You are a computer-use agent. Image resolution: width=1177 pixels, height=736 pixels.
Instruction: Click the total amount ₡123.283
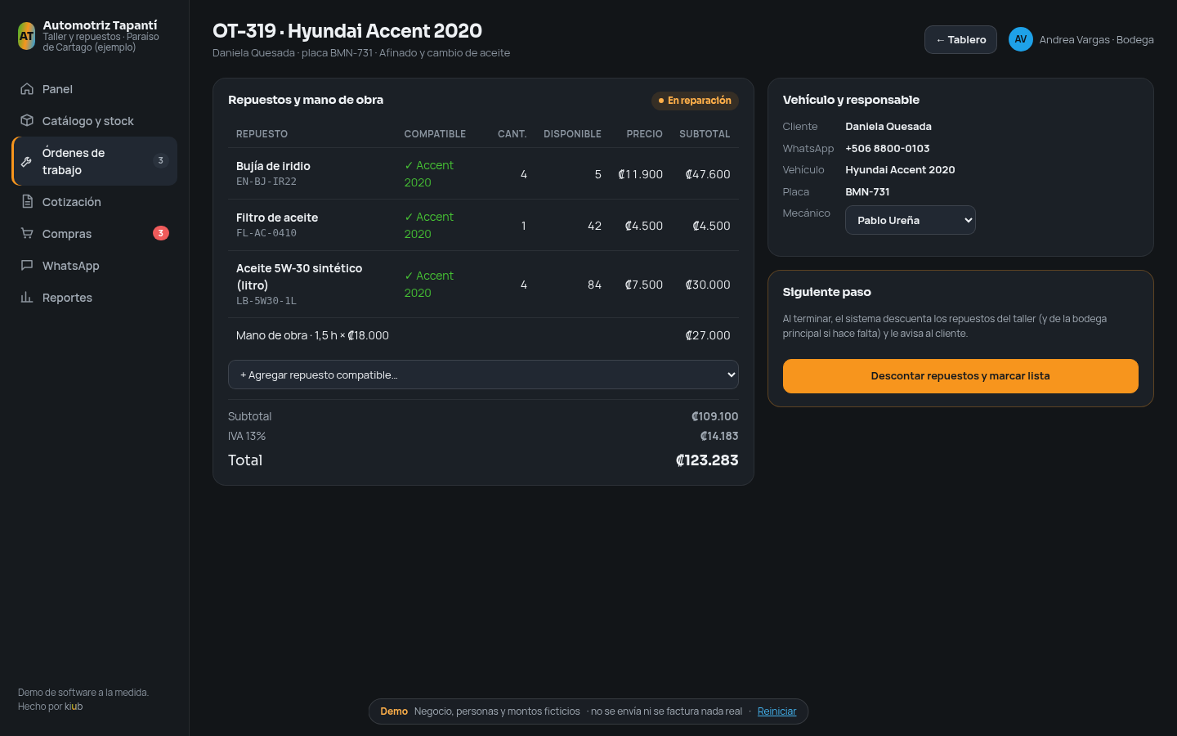point(707,460)
